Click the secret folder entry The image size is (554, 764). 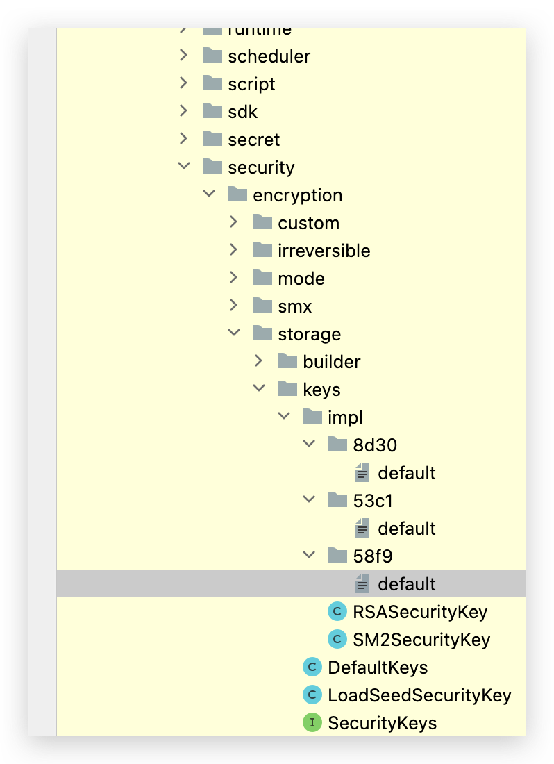click(253, 139)
